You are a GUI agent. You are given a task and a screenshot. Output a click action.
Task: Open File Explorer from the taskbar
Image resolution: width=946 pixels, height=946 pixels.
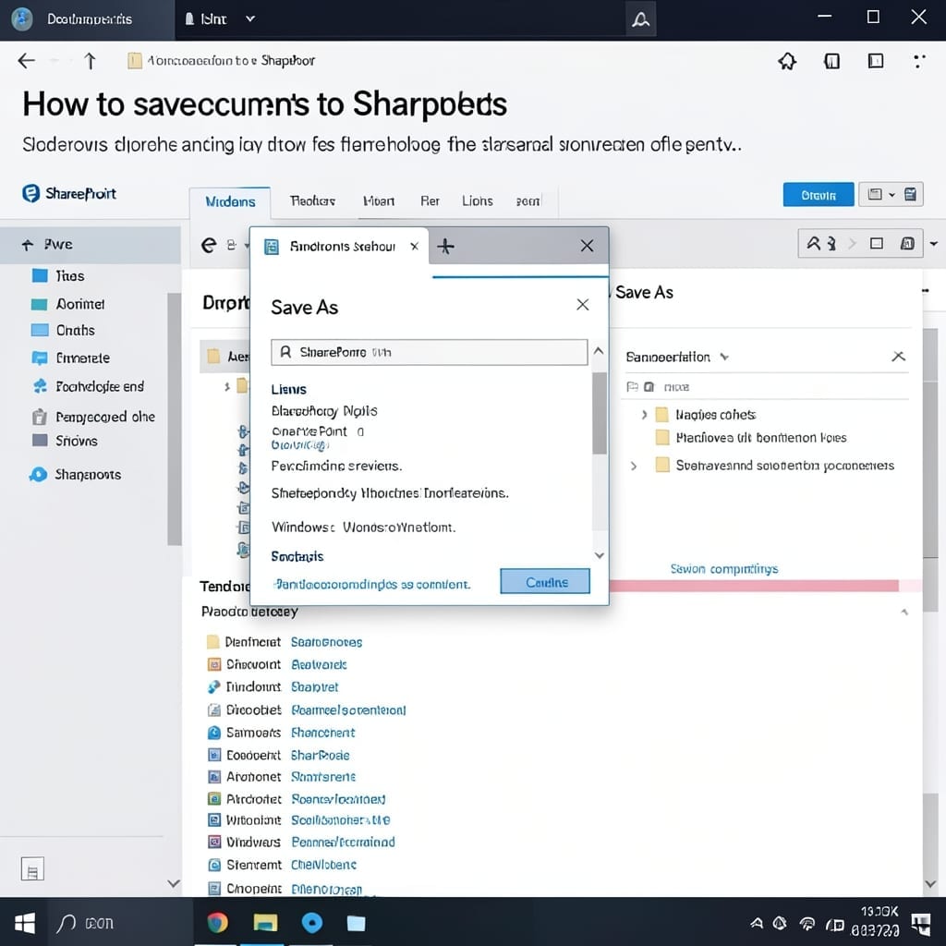click(265, 923)
